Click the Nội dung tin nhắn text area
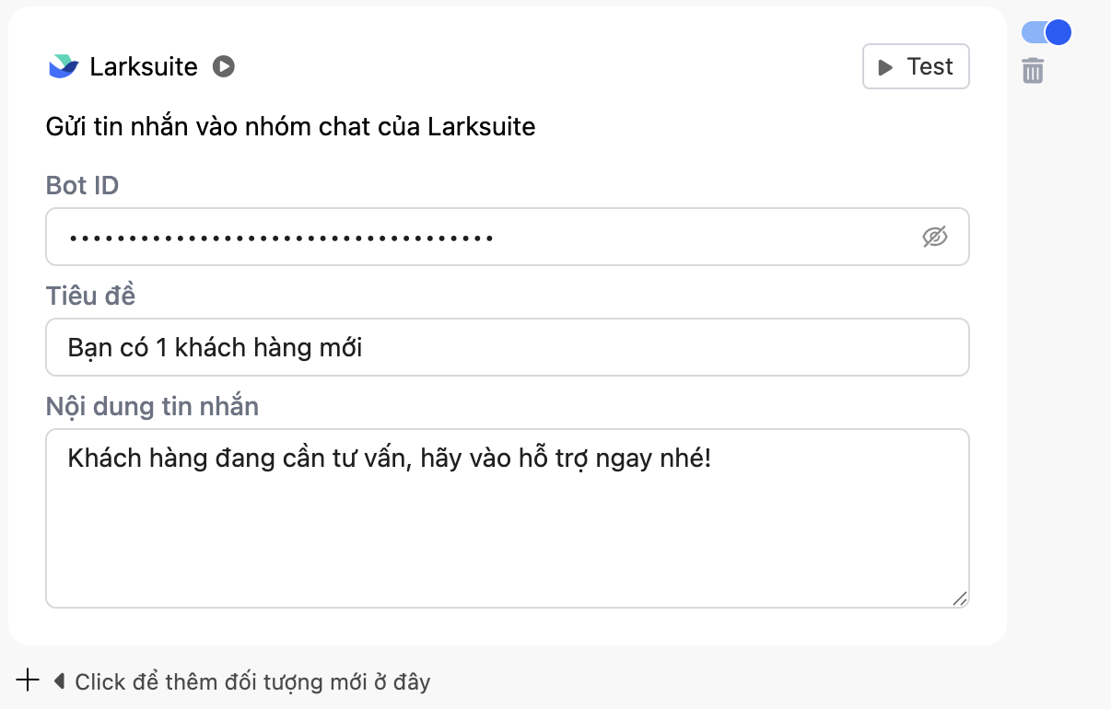This screenshot has height=709, width=1111. tap(507, 534)
